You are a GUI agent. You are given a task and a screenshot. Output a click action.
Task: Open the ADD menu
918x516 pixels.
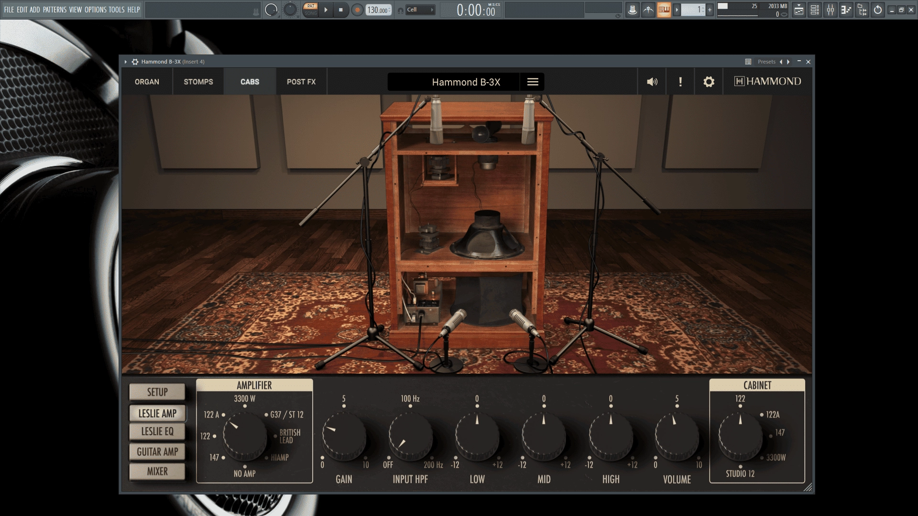[35, 10]
